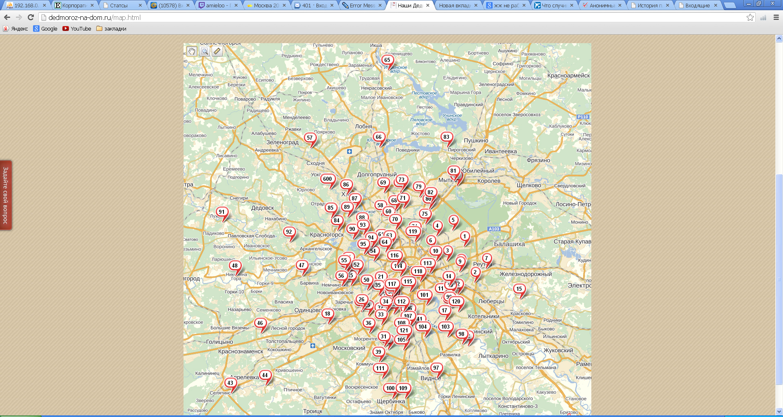Click the page scrollbar up arrow

[x=779, y=39]
